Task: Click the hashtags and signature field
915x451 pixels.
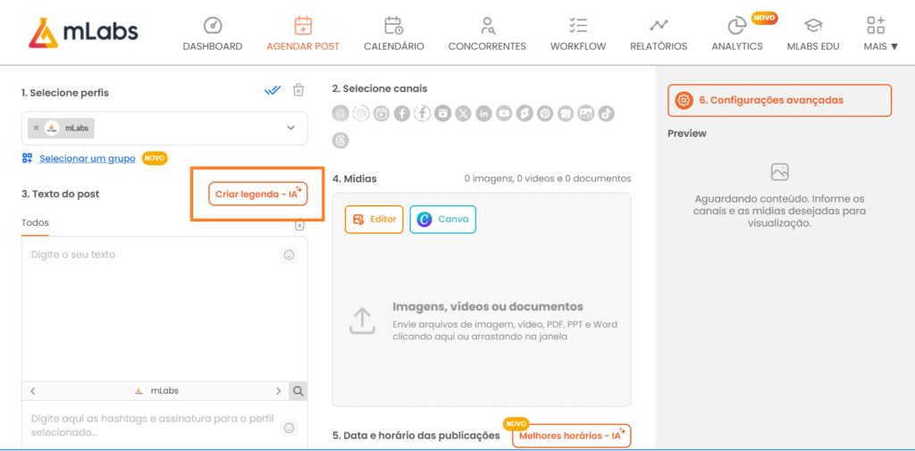Action: 164,426
